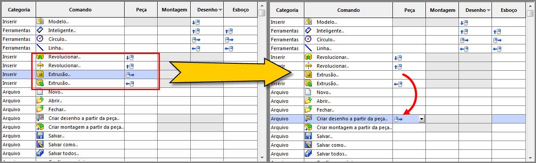
Task: Click left gesture in Linha Esboço cell, left table
Action: 229,49
